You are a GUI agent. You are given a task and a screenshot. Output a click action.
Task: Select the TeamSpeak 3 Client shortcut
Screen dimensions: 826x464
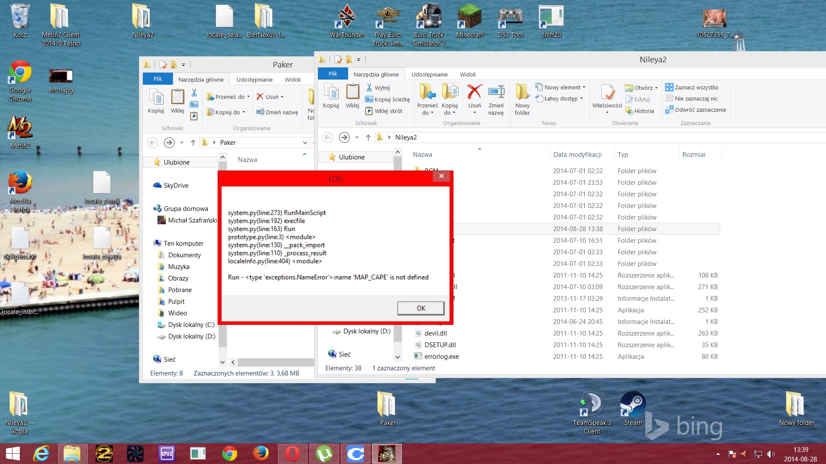592,413
